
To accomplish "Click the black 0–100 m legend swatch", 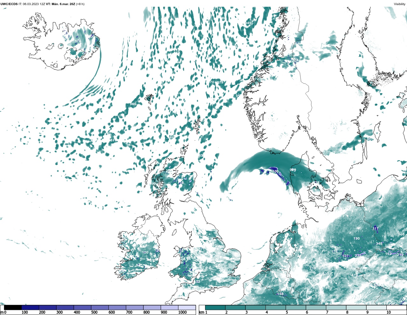I will coord(13,308).
